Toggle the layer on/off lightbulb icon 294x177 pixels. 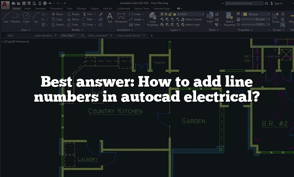pos(162,14)
